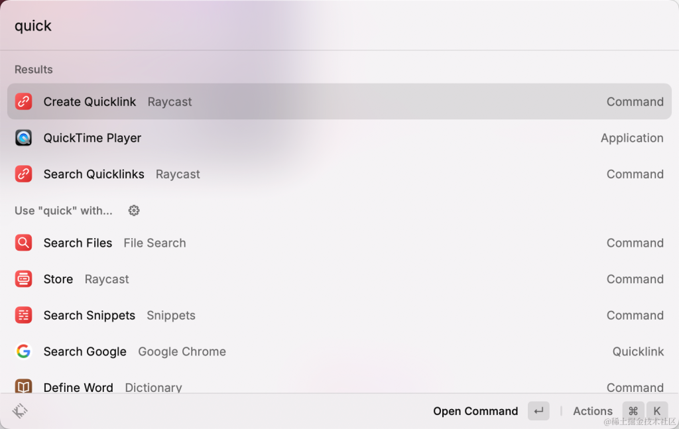
Task: Select the Create Quicklink command row
Action: (x=339, y=101)
